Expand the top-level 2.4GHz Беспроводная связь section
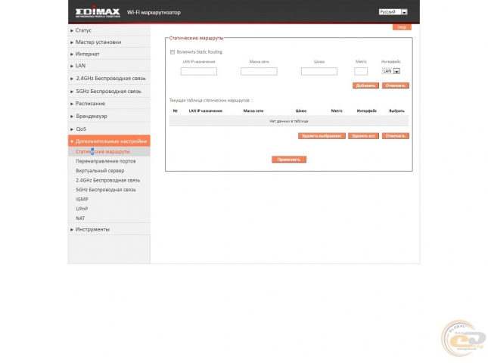 click(x=109, y=79)
